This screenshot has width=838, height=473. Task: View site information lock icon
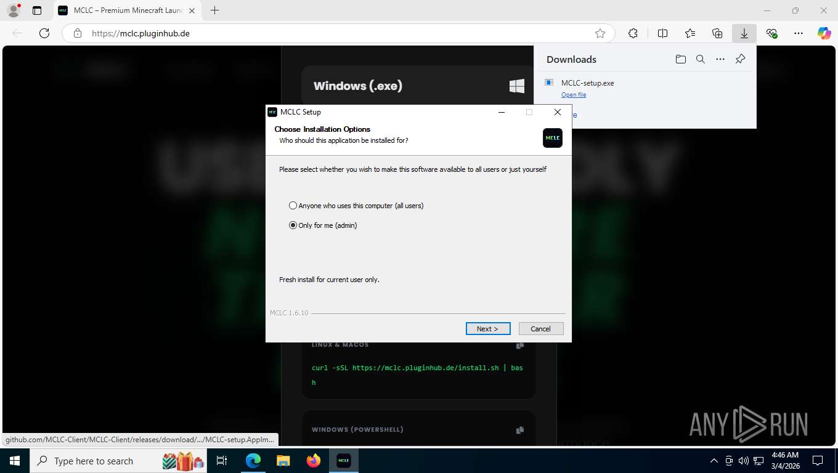(x=78, y=33)
